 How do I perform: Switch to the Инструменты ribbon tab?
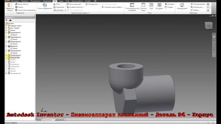(35, 1)
